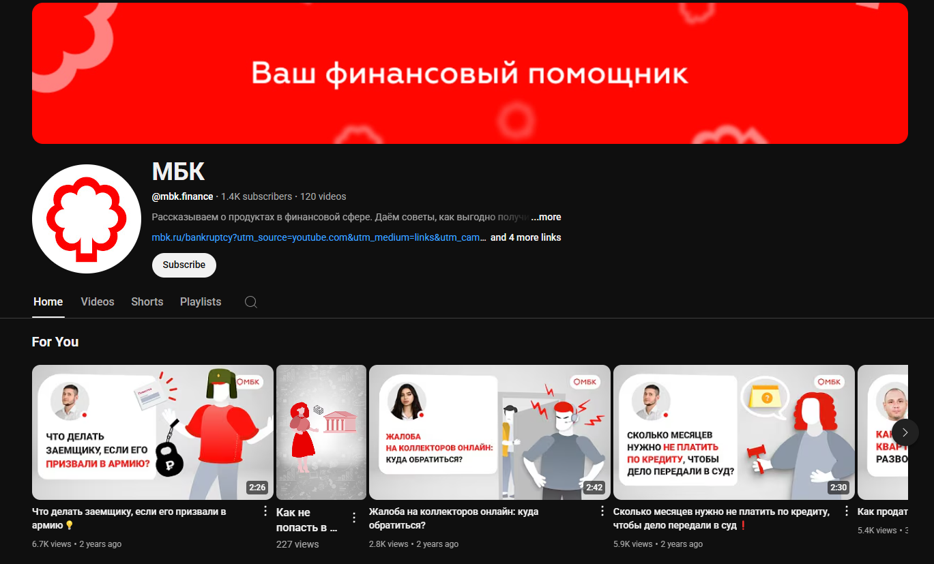Click the @mbk.finance channel handle
The height and width of the screenshot is (564, 934).
tap(182, 196)
